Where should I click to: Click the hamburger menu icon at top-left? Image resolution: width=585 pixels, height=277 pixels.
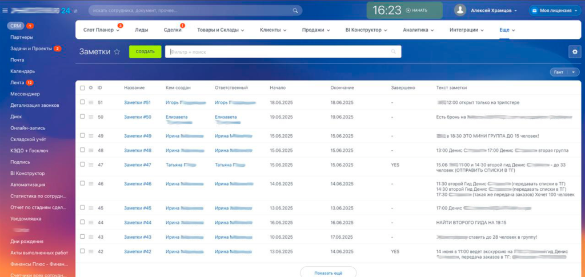coord(5,10)
